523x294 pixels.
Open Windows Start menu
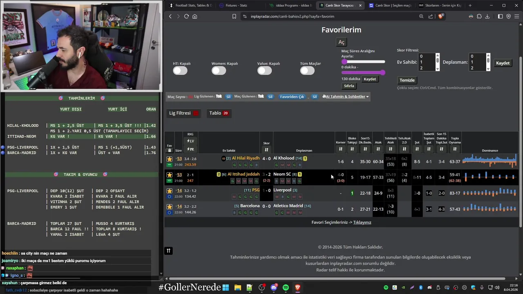click(226, 287)
